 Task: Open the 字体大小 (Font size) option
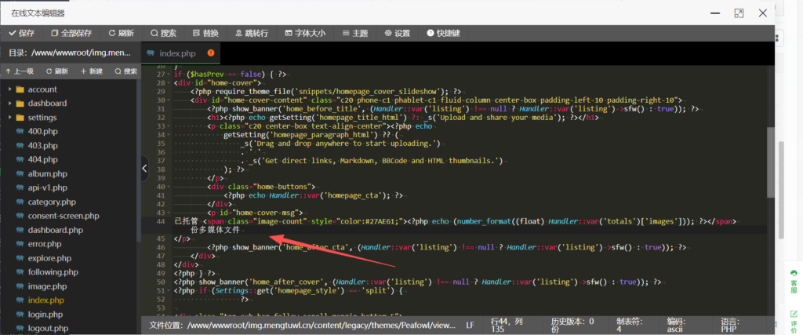[305, 33]
